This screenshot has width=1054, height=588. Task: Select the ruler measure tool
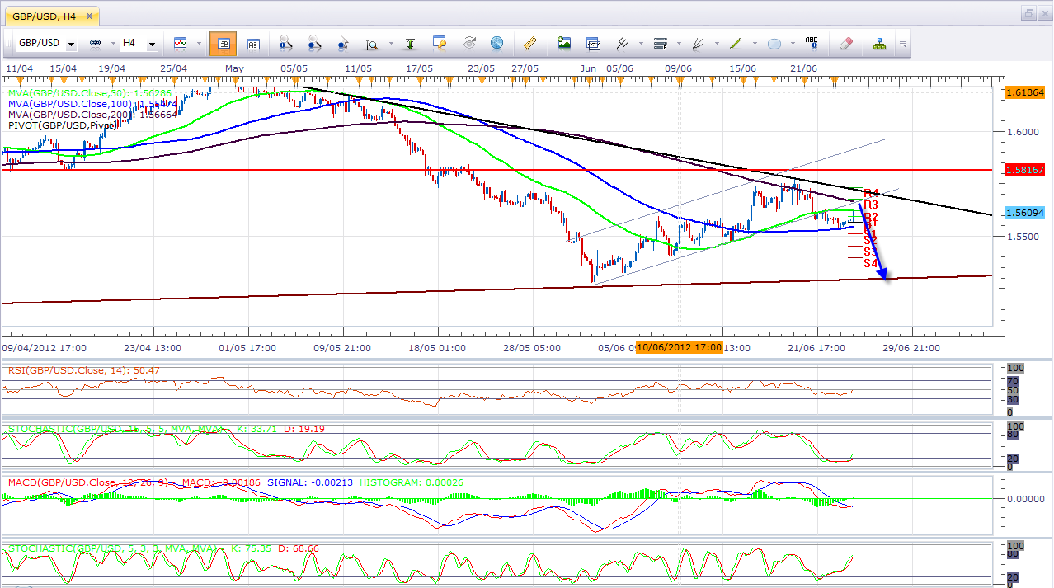pyautogui.click(x=529, y=43)
